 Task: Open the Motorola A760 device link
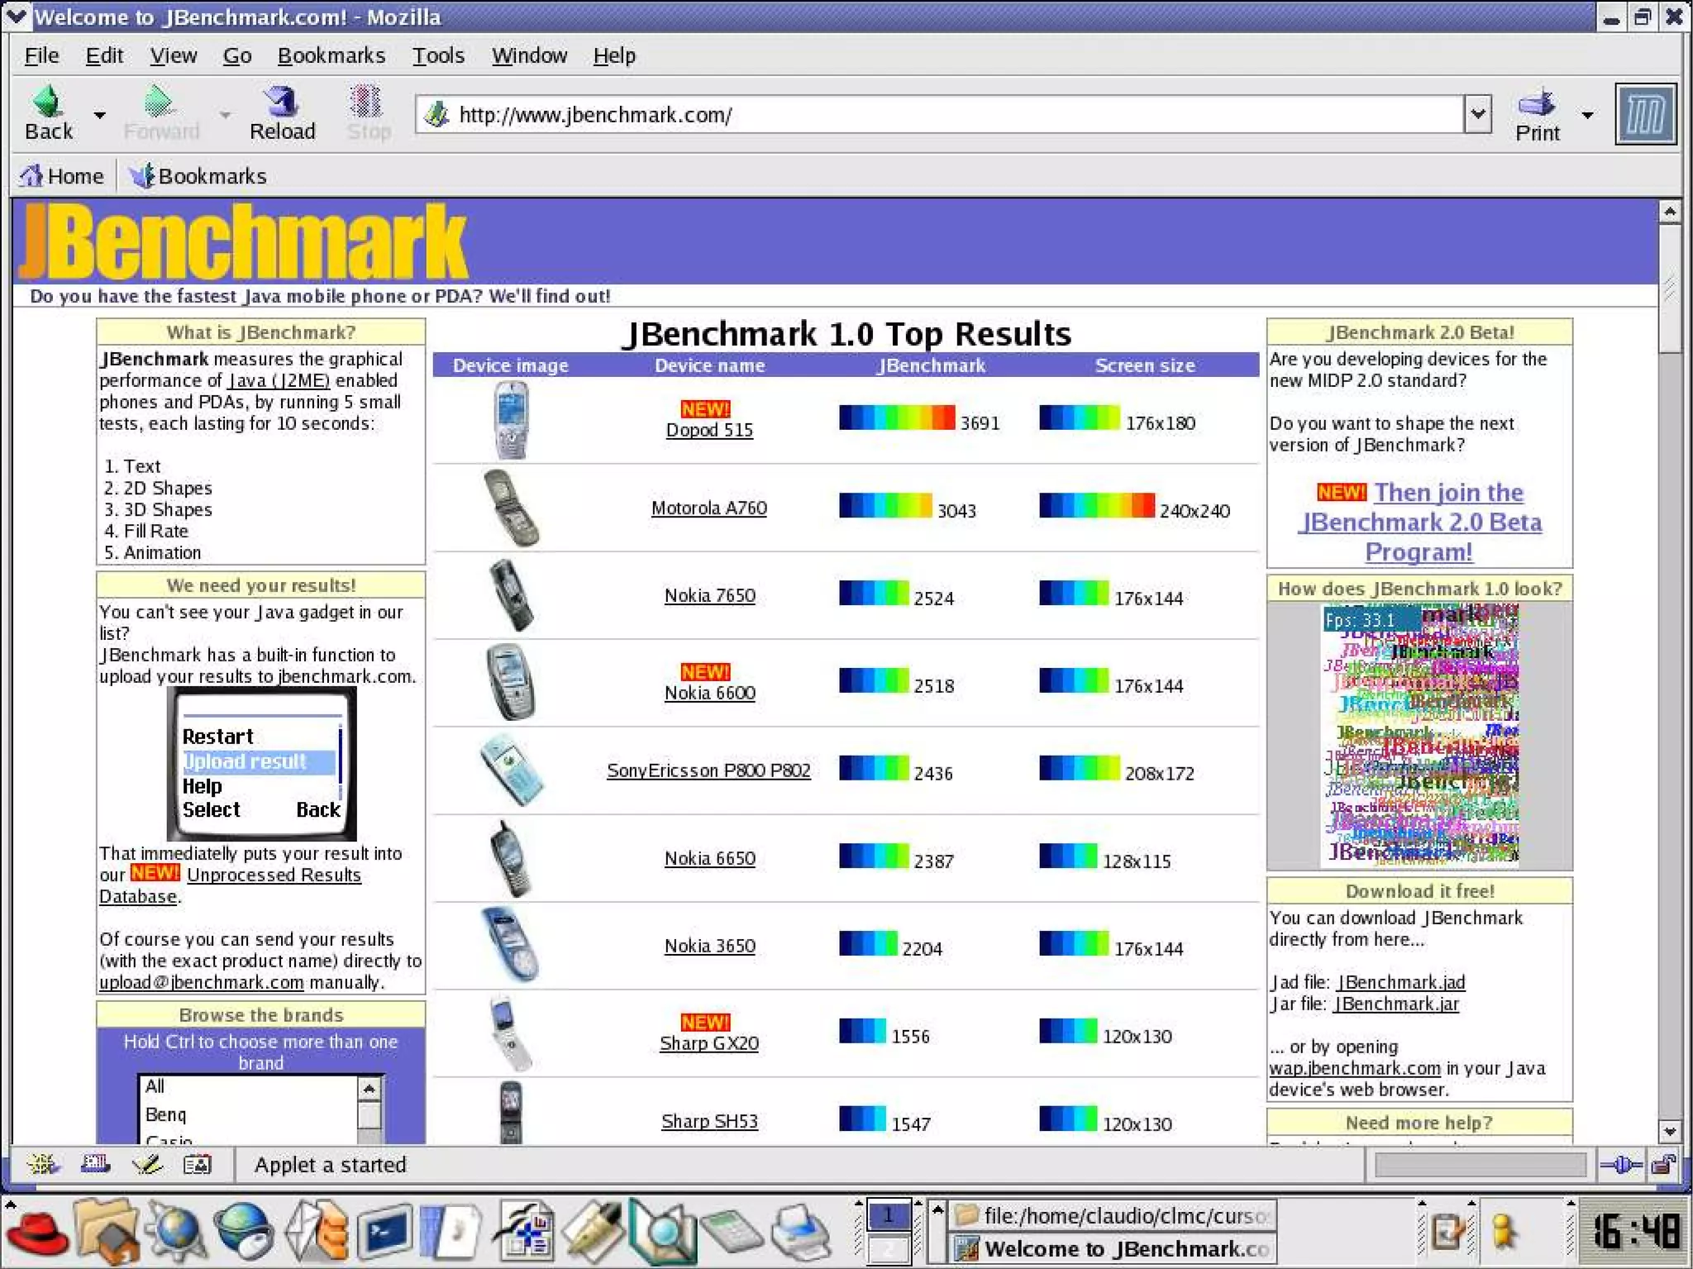(708, 508)
